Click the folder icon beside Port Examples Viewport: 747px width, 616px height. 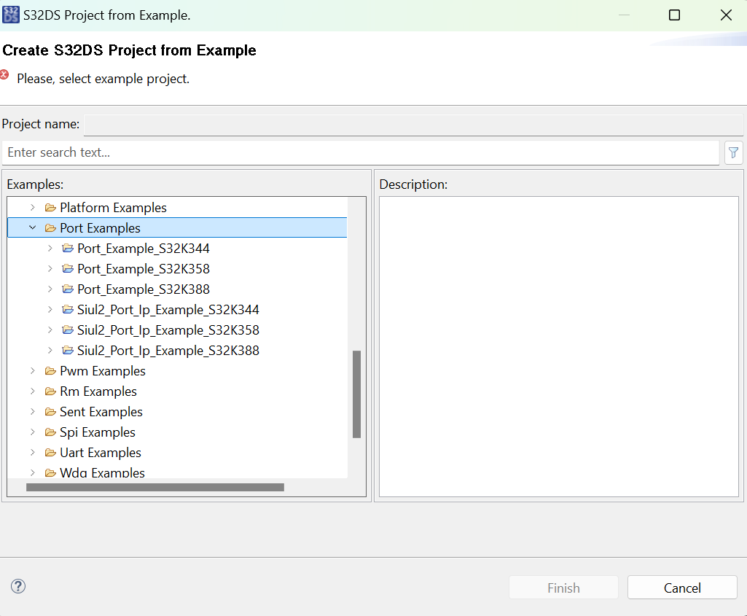[x=50, y=227]
